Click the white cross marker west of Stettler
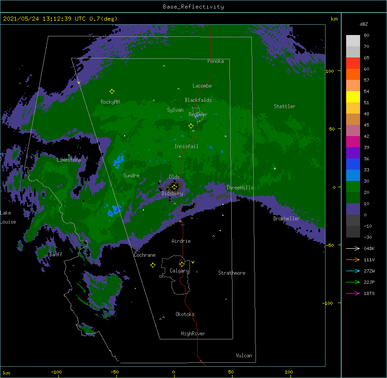Viewport: 387px width, 378px height. [x=275, y=168]
